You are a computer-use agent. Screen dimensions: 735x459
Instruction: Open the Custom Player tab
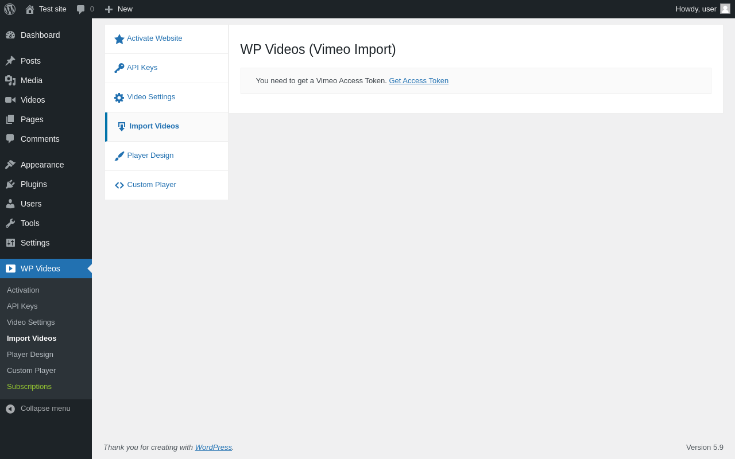click(x=167, y=185)
